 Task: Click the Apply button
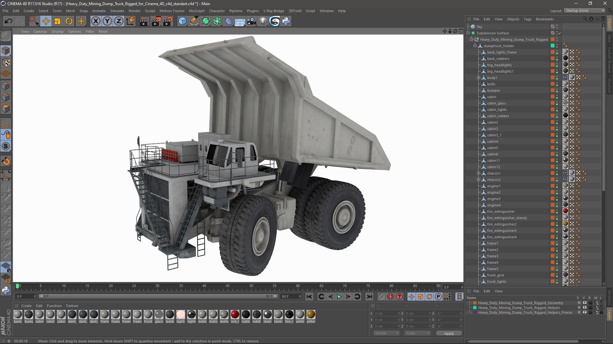point(449,333)
